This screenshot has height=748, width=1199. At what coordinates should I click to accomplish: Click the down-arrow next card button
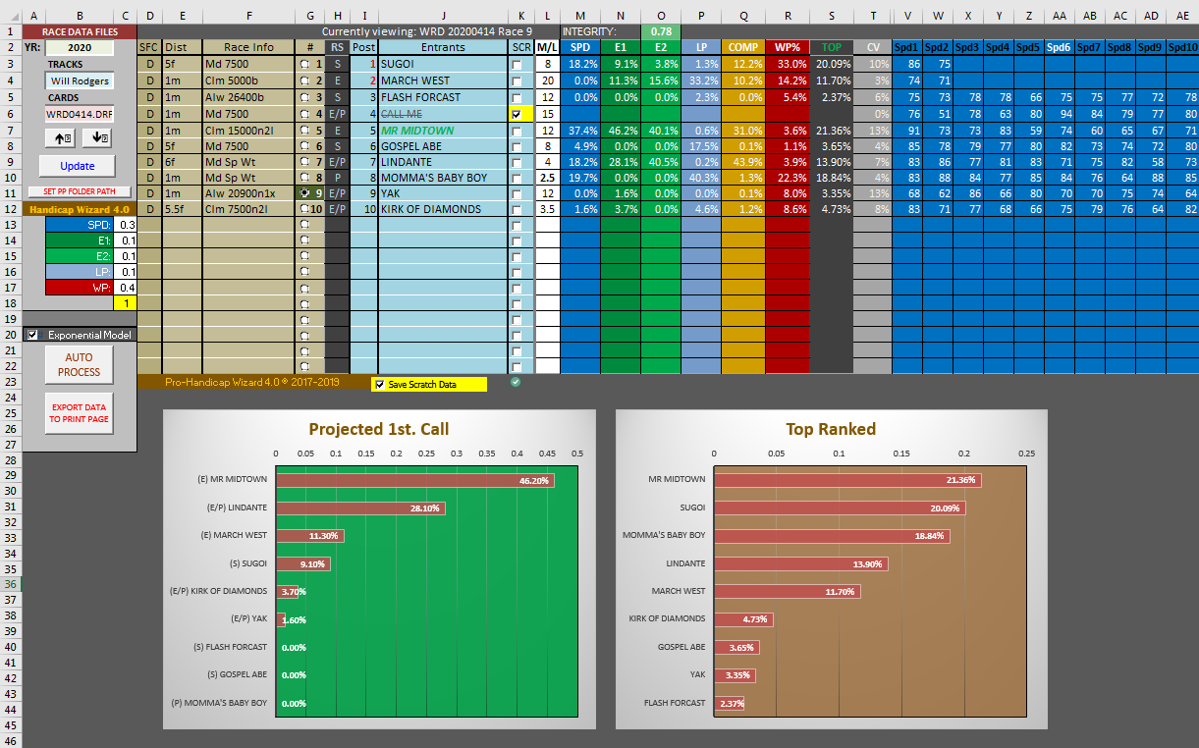pyautogui.click(x=101, y=137)
